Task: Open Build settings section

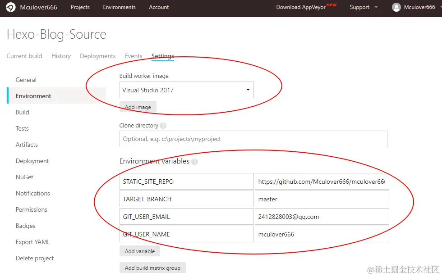Action: (22, 112)
